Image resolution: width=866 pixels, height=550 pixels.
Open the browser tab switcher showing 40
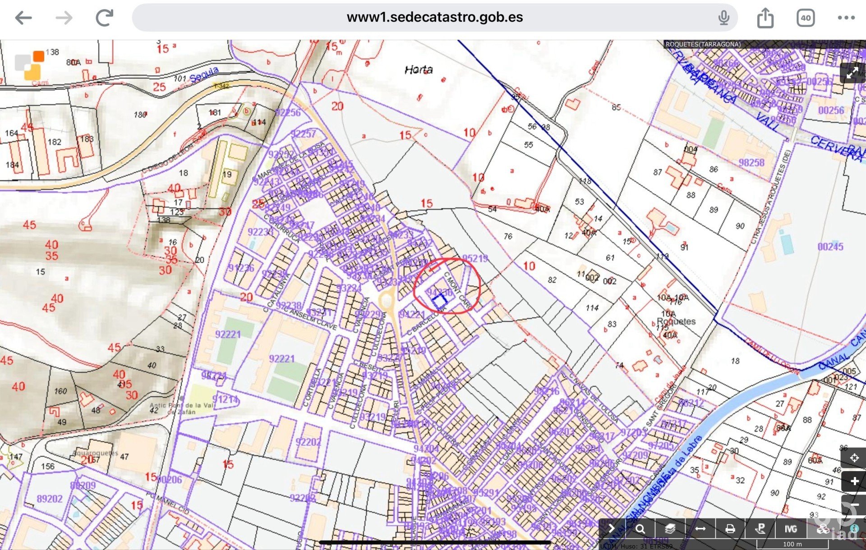point(805,18)
